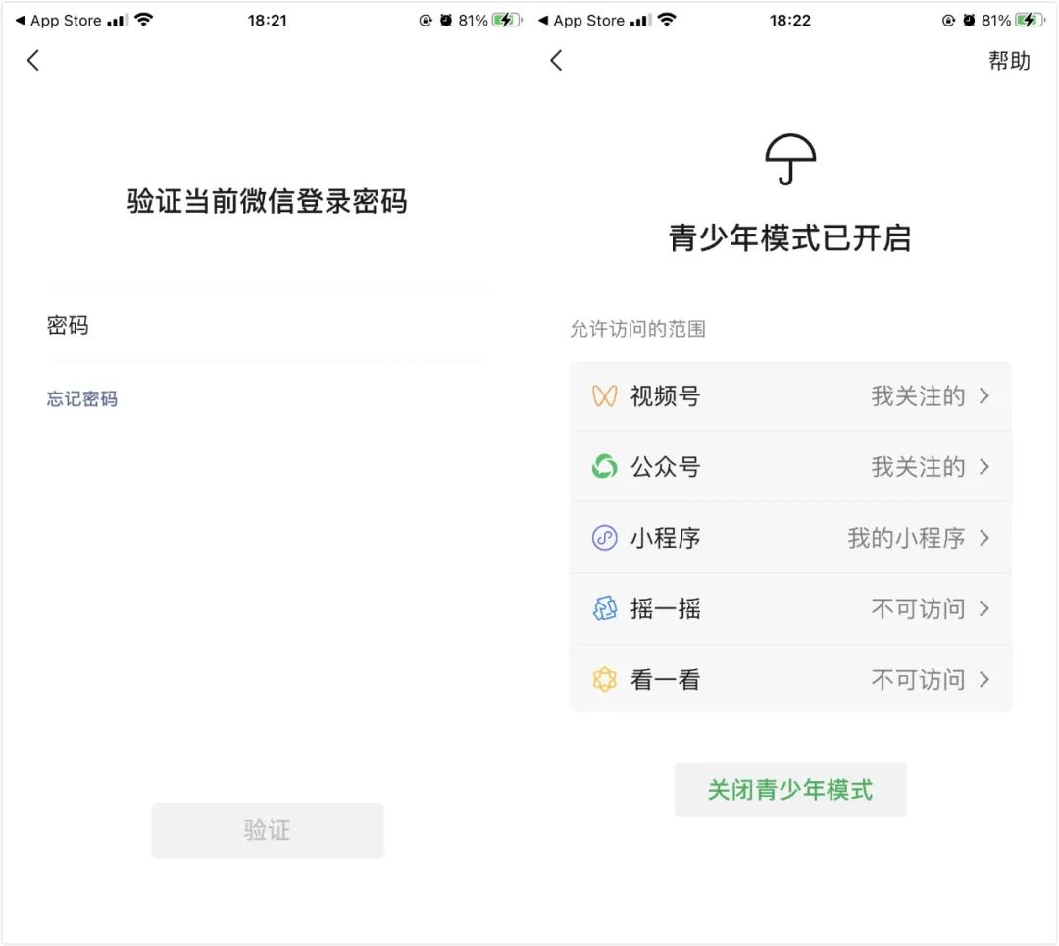Open 看一看 不可访问 setting chevron
Image resolution: width=1059 pixels, height=946 pixels.
coord(984,680)
